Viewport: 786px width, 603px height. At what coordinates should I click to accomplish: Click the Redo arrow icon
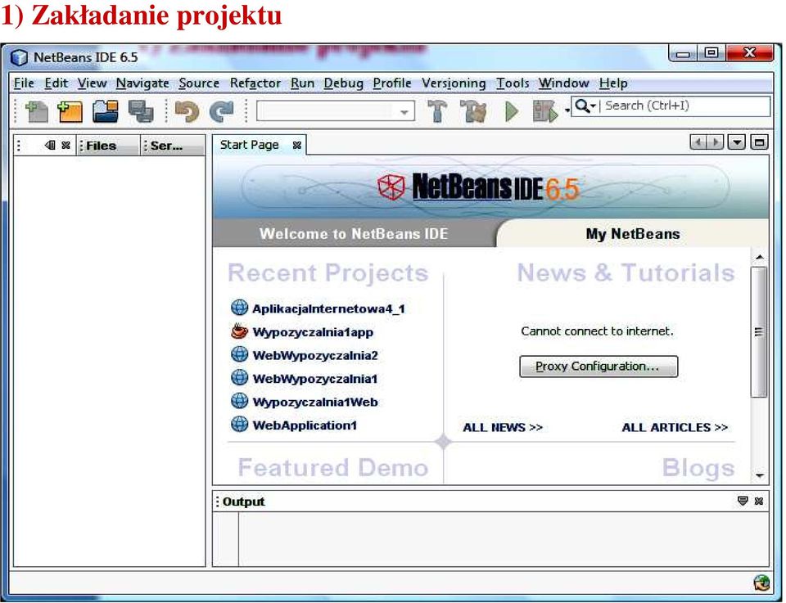(221, 111)
